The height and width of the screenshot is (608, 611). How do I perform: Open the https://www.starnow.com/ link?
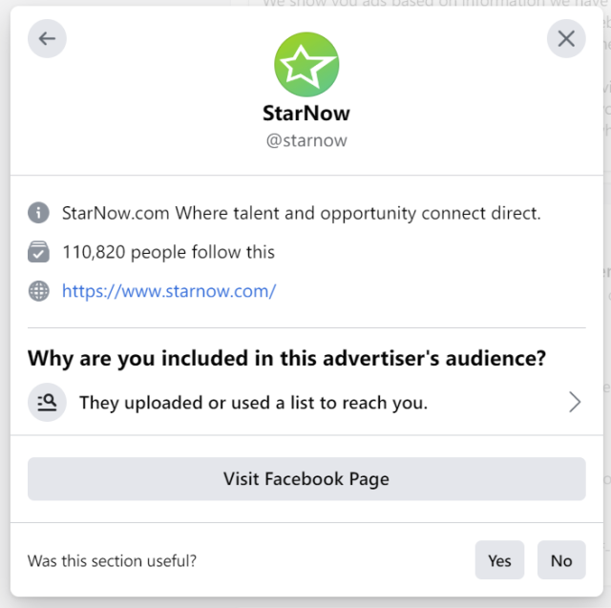[169, 291]
